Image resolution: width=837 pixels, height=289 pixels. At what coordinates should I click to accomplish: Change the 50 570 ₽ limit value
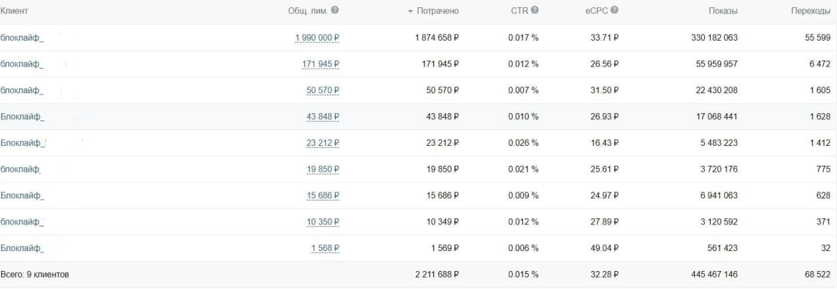(x=323, y=91)
